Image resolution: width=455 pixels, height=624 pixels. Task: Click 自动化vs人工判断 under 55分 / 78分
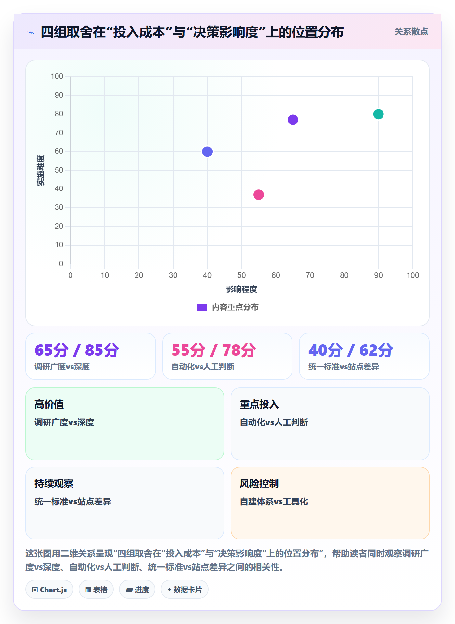(203, 367)
